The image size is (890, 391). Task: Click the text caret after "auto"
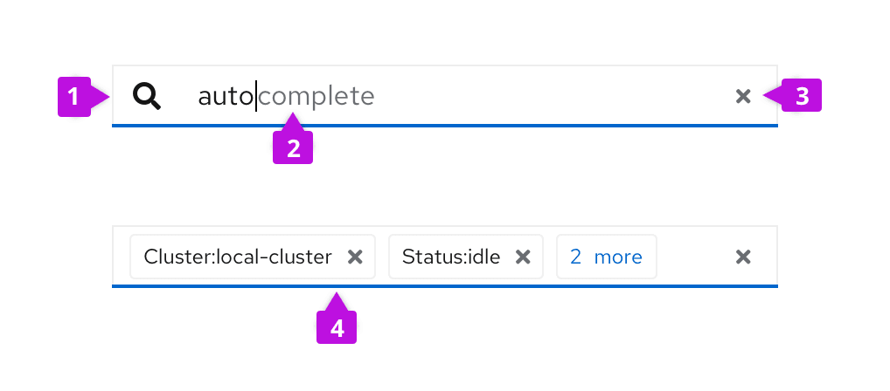(255, 96)
